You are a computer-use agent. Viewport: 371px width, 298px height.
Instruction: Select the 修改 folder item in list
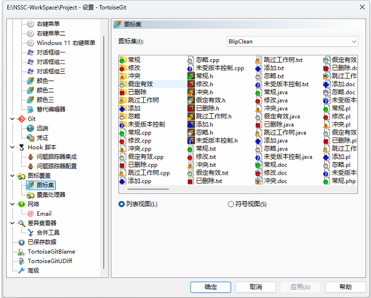[x=130, y=68]
